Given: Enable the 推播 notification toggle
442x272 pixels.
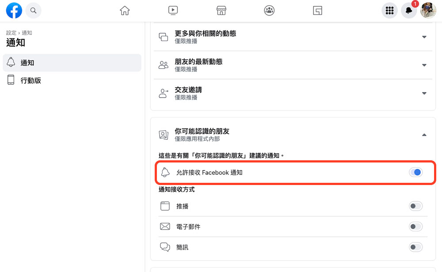Looking at the screenshot, I should [415, 206].
